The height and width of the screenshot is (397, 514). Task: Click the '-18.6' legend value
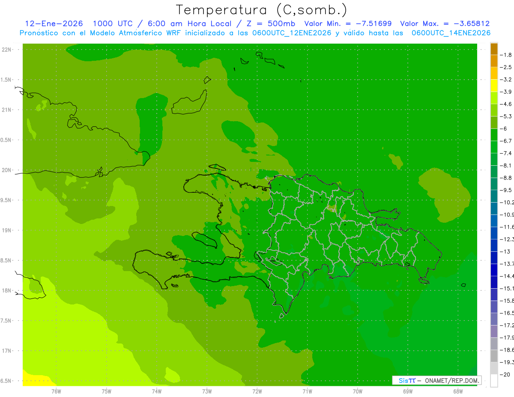click(x=507, y=350)
